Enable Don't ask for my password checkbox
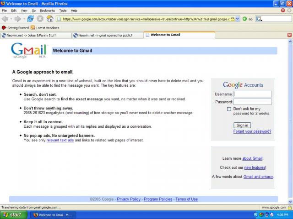Screen dimensions: 293x219 [x=229, y=109]
